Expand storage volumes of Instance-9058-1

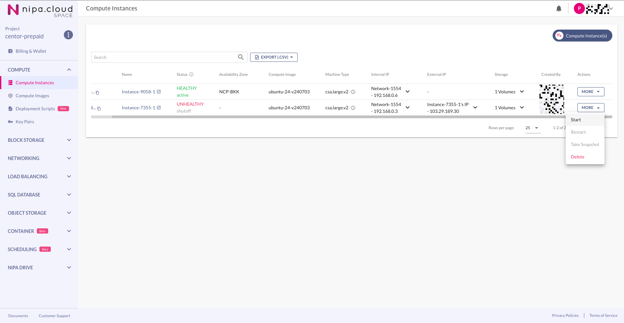[x=522, y=92]
